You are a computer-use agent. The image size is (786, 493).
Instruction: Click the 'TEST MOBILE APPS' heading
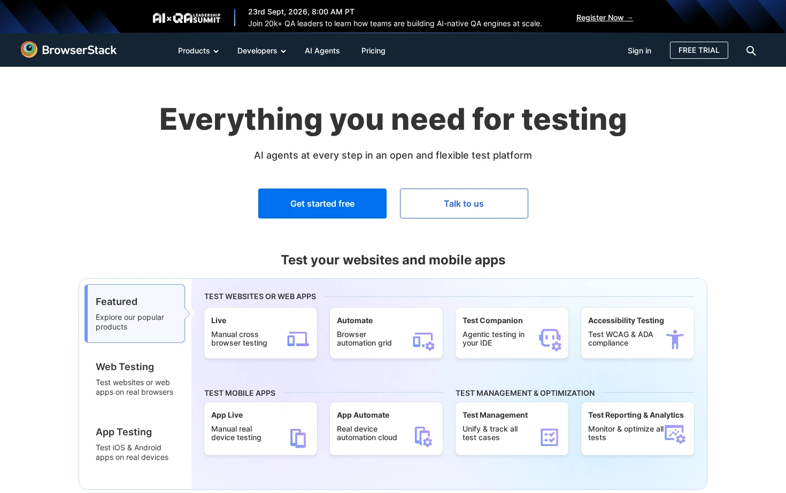pos(240,393)
